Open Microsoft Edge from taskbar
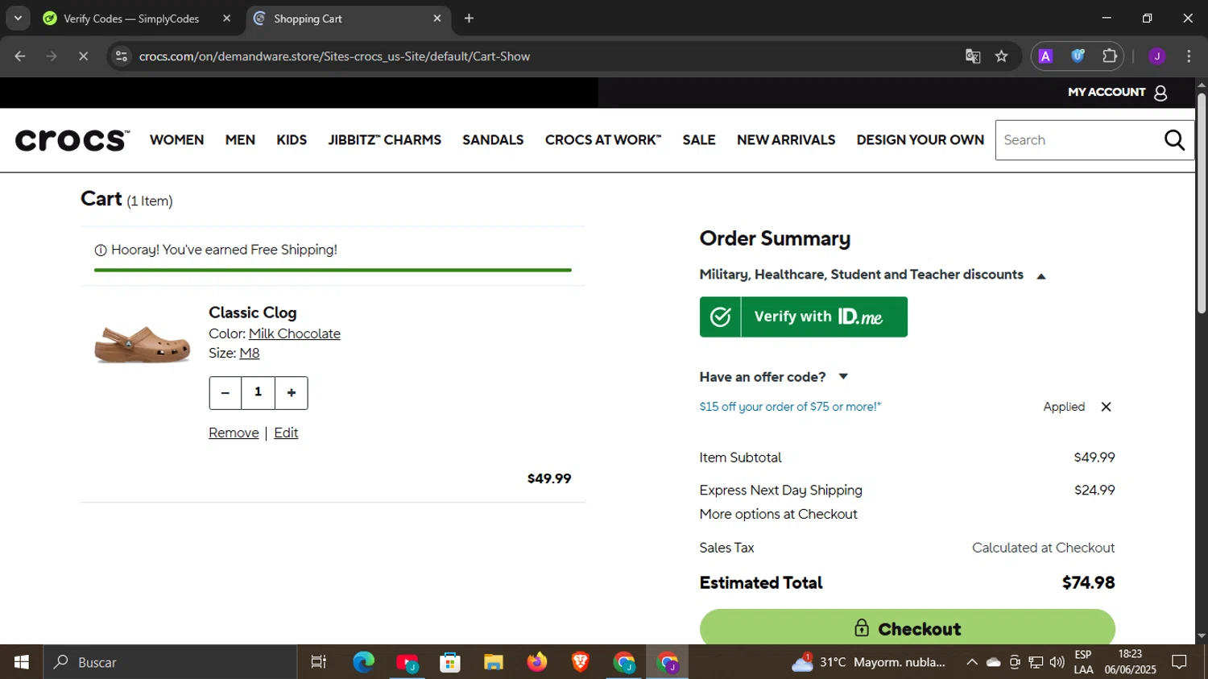 (x=363, y=662)
